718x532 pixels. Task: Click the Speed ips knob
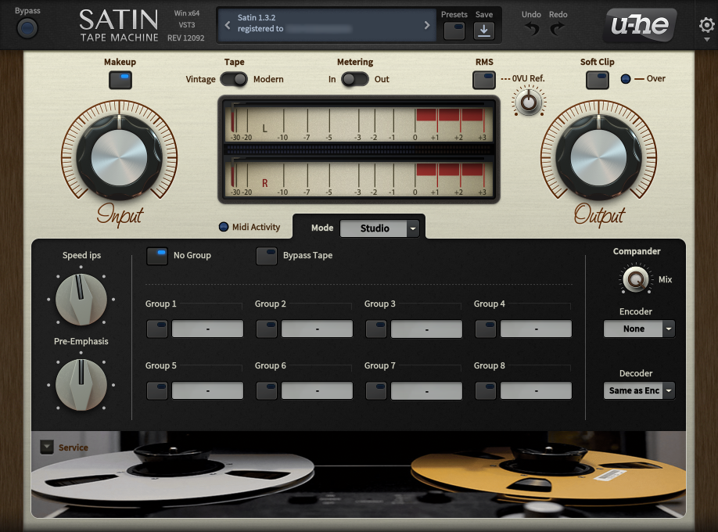(81, 299)
